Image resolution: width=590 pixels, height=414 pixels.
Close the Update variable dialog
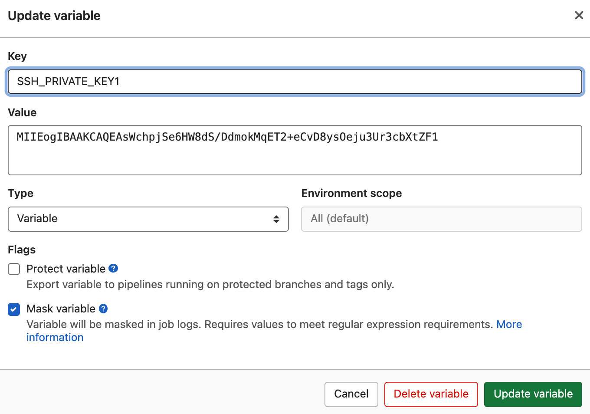tap(579, 16)
